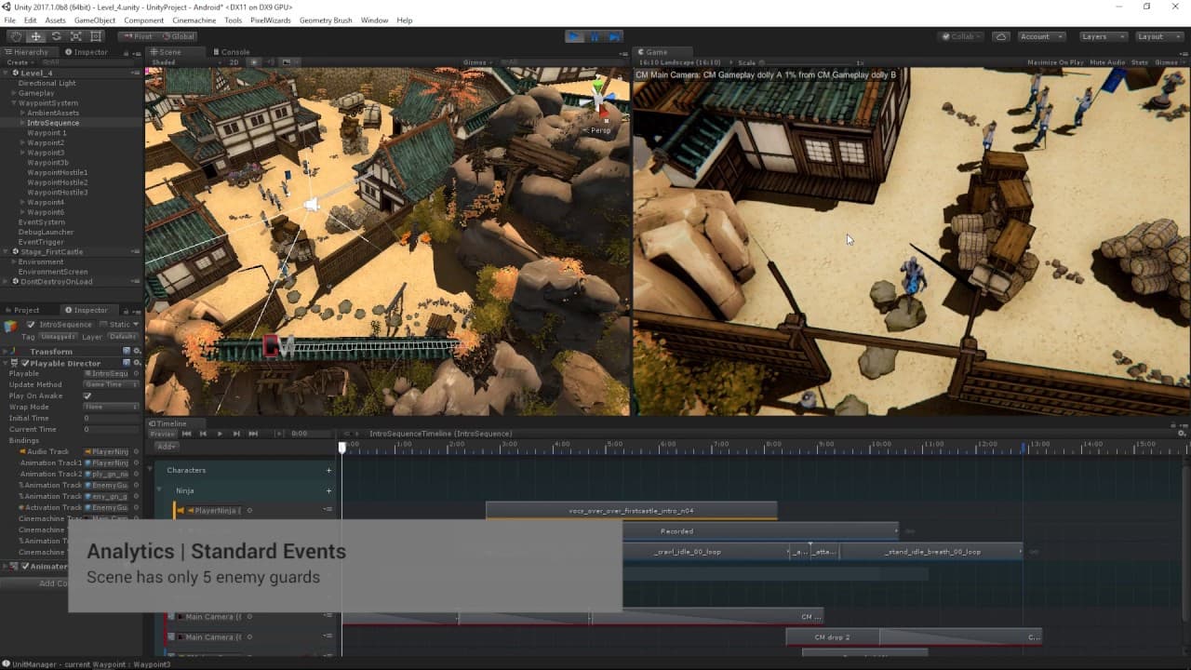Screen dimensions: 1191x670
Task: Toggle Mute Audio in Game view
Action: point(1107,62)
